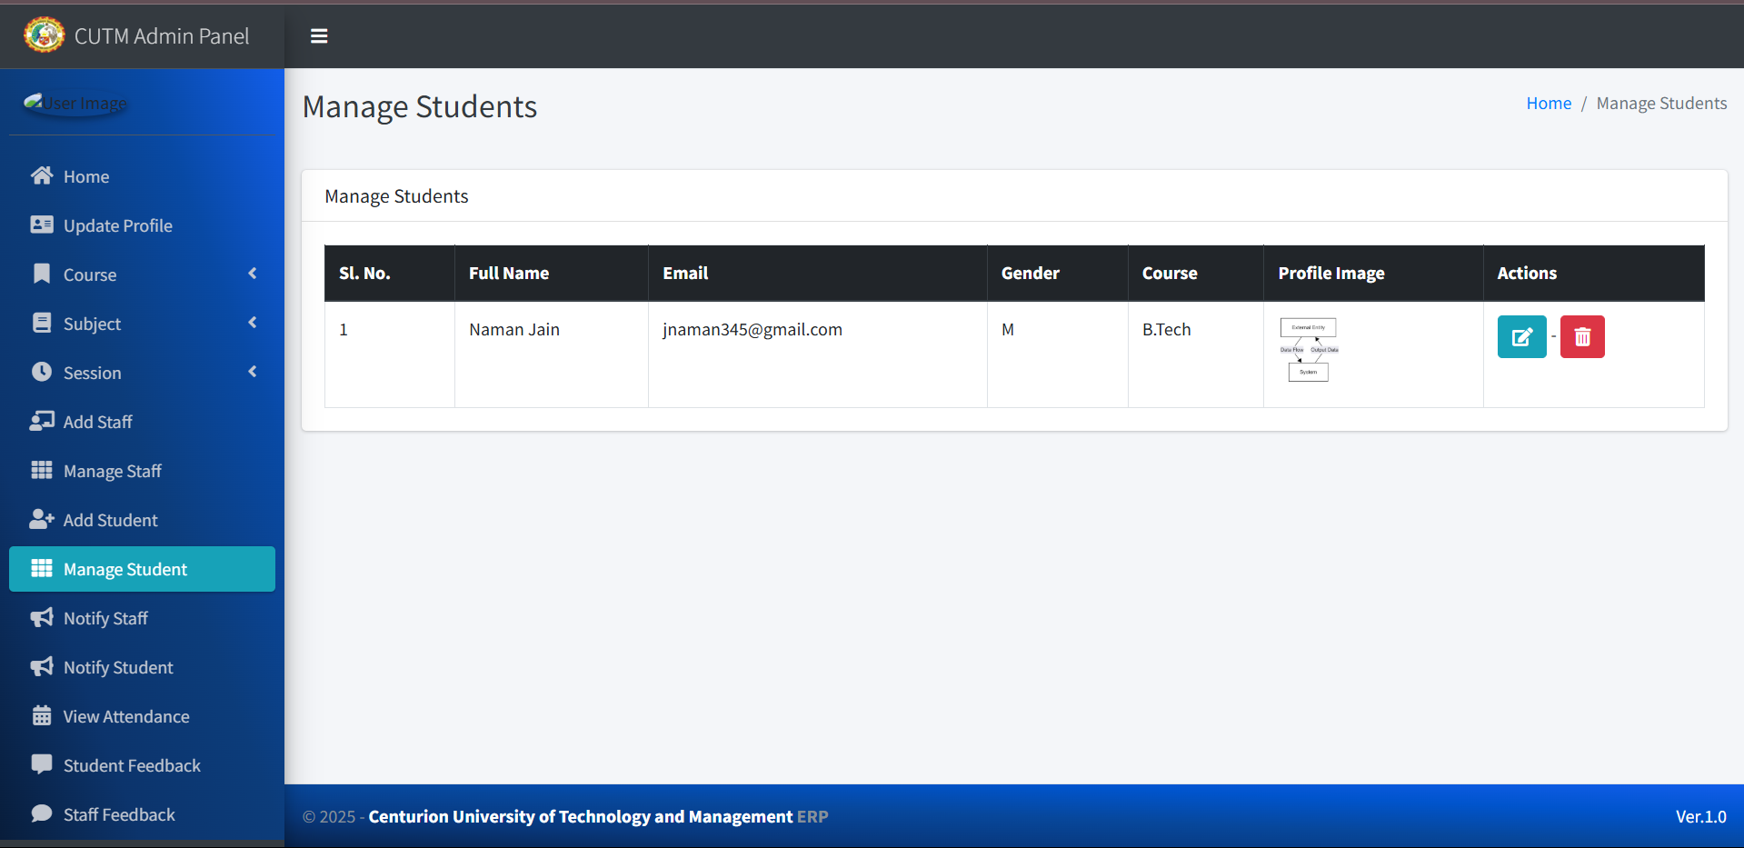Click the Manage Staff grid icon
This screenshot has height=848, width=1744.
coord(42,470)
